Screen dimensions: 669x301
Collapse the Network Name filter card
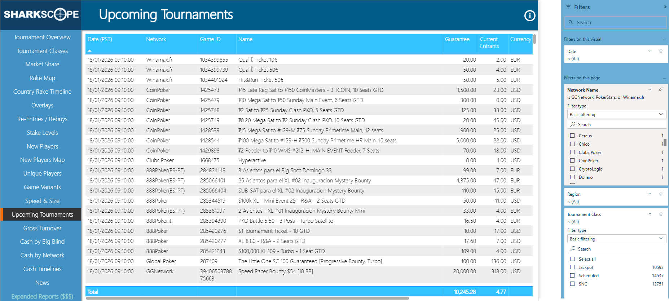coord(650,90)
